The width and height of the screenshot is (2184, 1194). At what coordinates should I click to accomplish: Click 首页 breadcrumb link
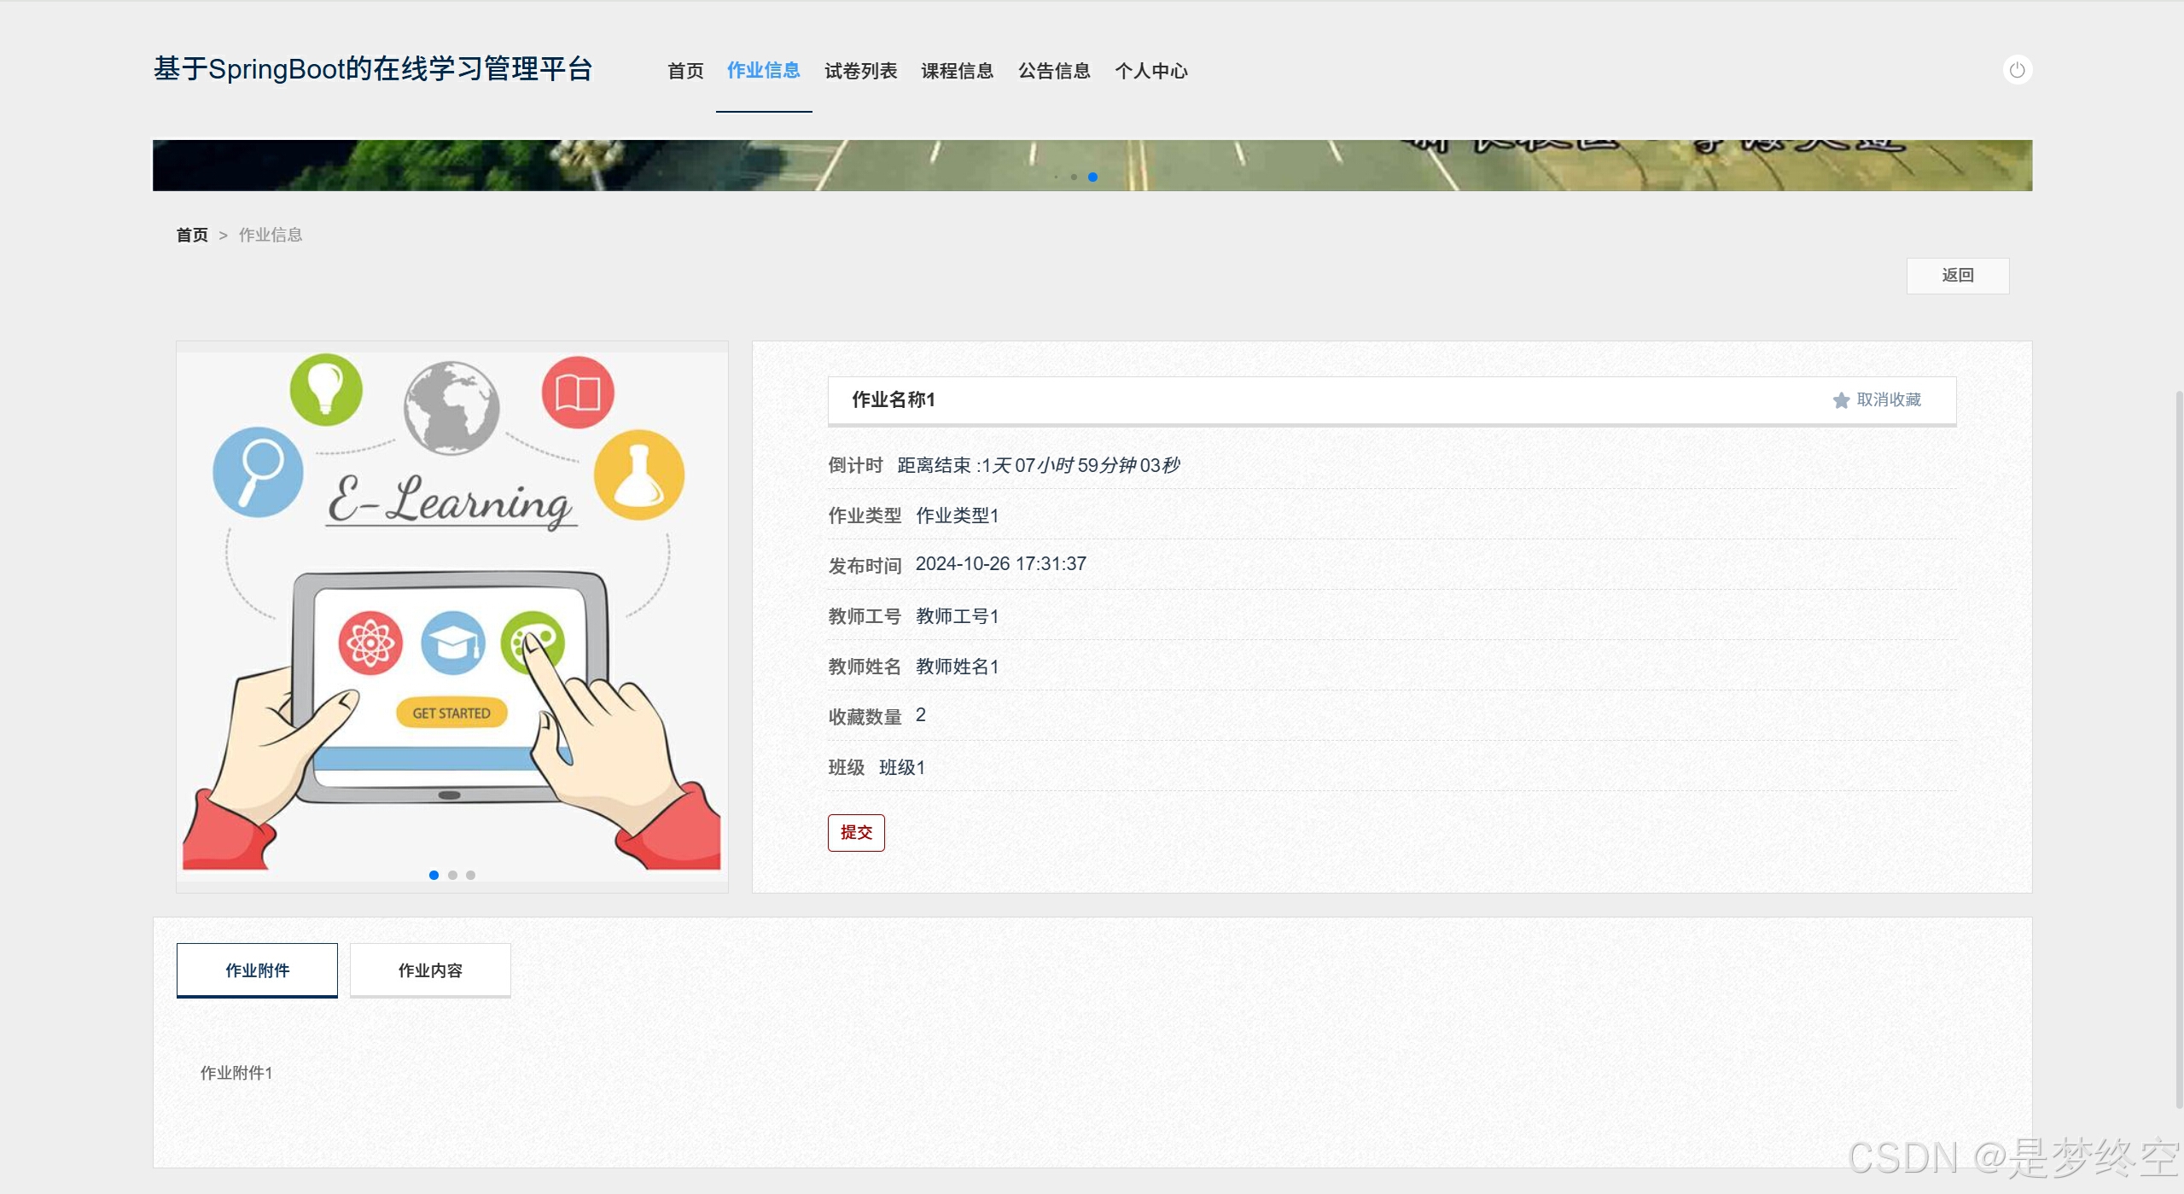pyautogui.click(x=192, y=235)
